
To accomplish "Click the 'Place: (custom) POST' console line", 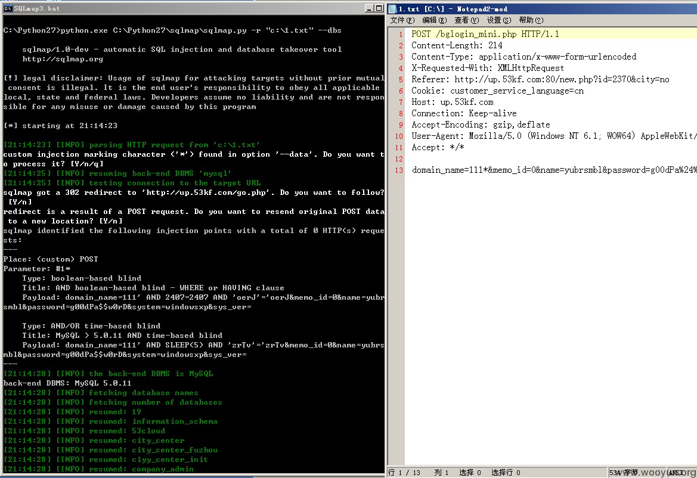I will 51,259.
